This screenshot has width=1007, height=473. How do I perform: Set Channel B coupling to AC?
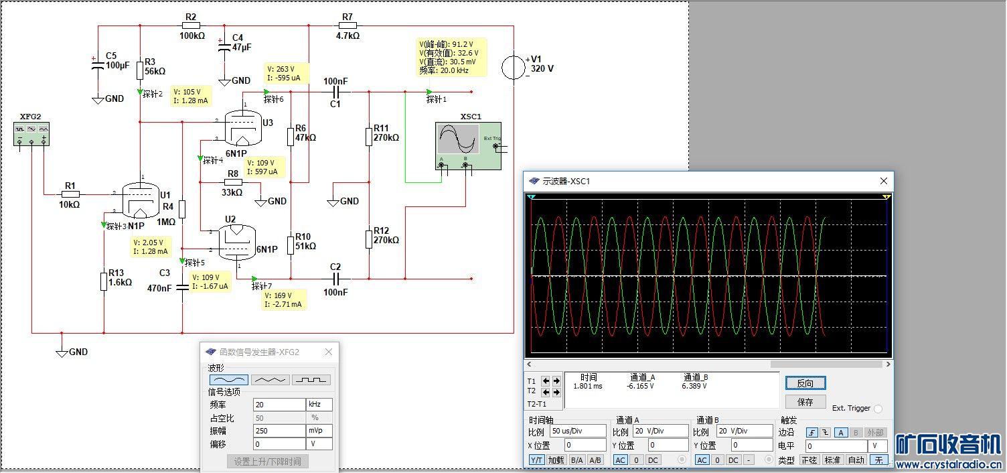coord(702,460)
